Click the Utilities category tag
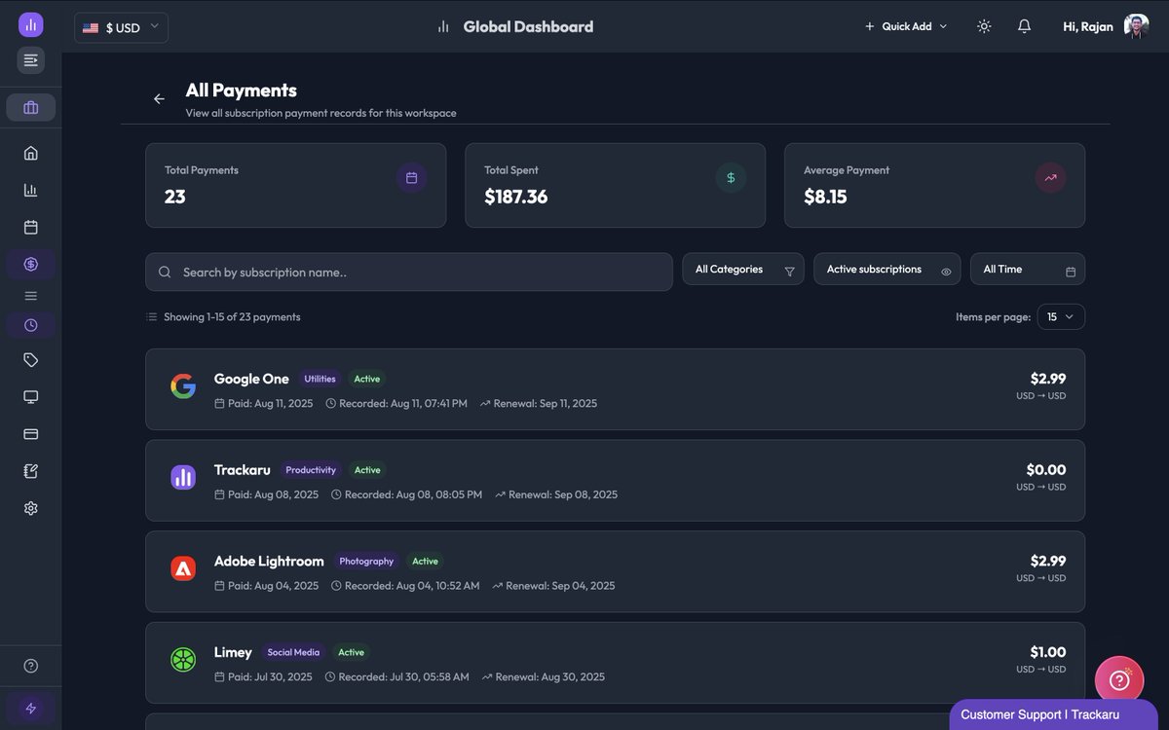The image size is (1169, 730). coord(320,379)
